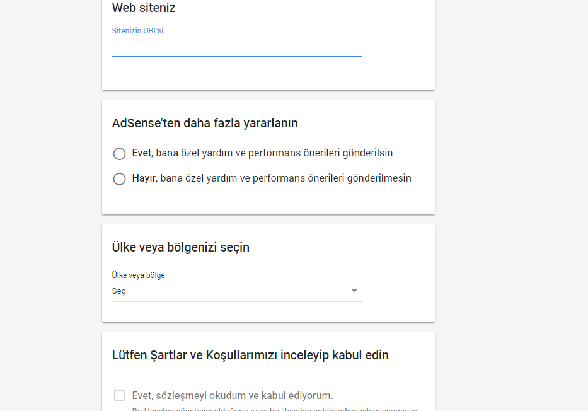Click the bold "Hayır" option word
Viewport: 588px width, 411px height.
pos(143,178)
